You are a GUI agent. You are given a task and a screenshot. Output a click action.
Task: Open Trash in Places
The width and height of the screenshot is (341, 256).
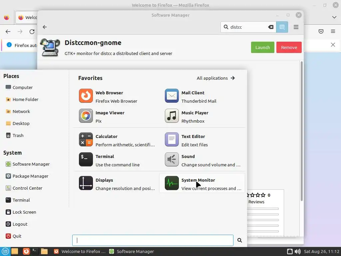15,135
